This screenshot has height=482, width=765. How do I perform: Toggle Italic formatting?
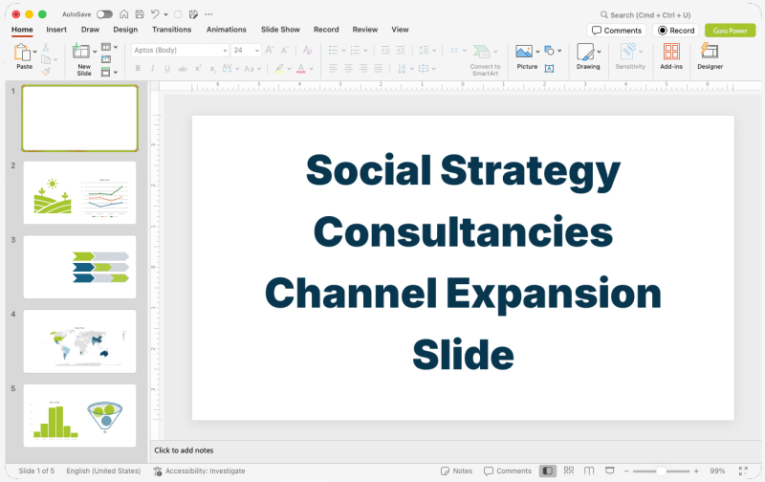[x=152, y=68]
